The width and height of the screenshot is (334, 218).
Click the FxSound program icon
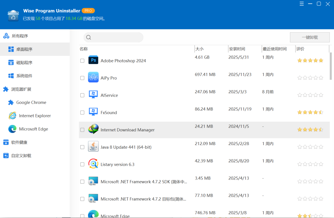click(x=93, y=112)
